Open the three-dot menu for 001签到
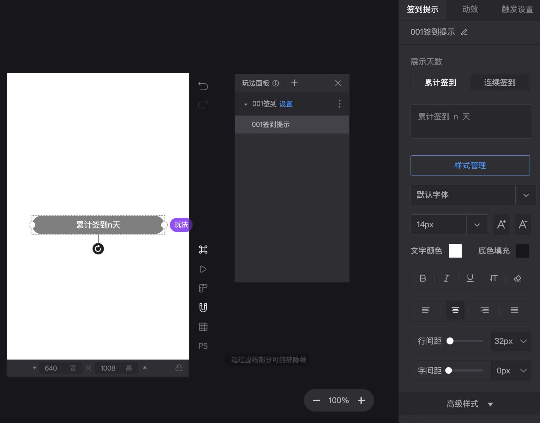 pyautogui.click(x=340, y=104)
